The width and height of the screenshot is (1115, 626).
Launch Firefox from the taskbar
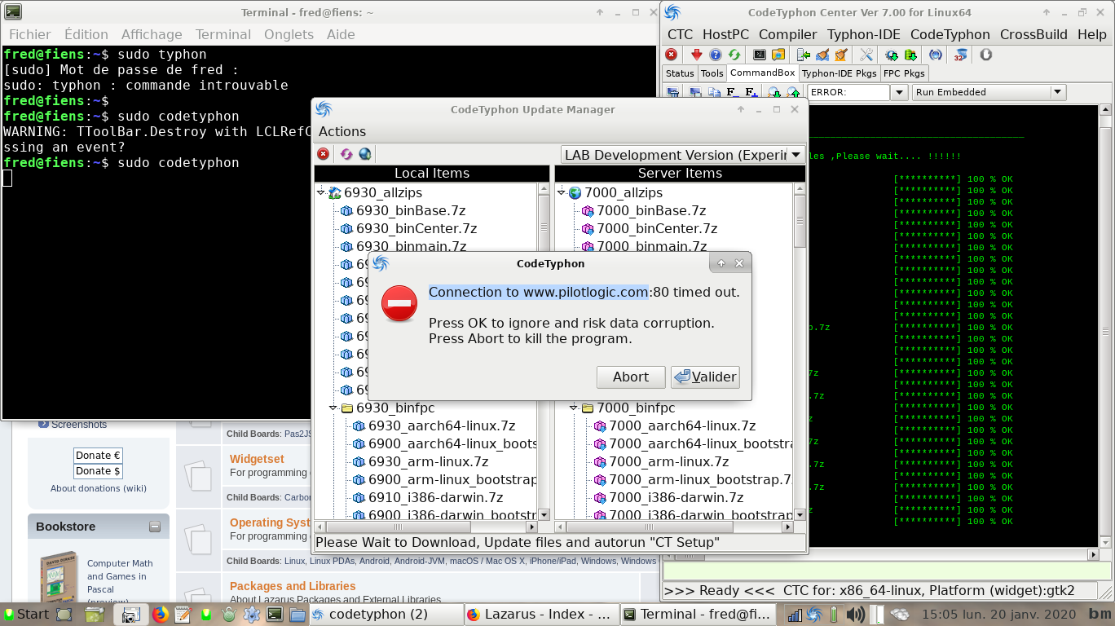coord(161,614)
